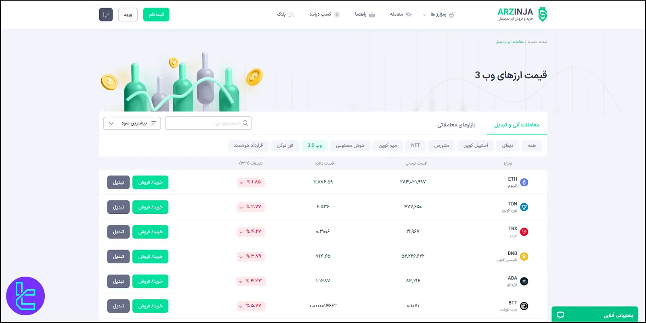The width and height of the screenshot is (646, 323).
Task: Switch to معاملات آنی و تبدیل tab
Action: tap(517, 125)
